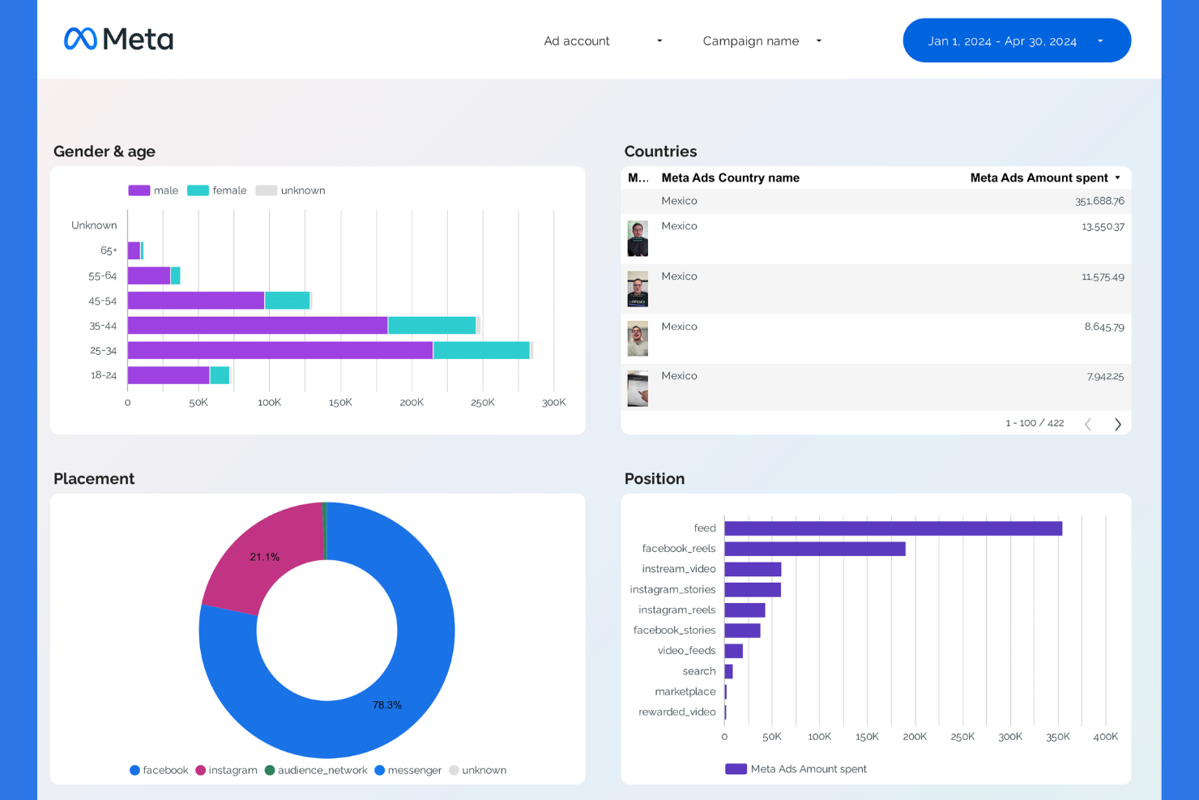Click the video_feeds bar
Image resolution: width=1199 pixels, height=800 pixels.
click(x=733, y=651)
